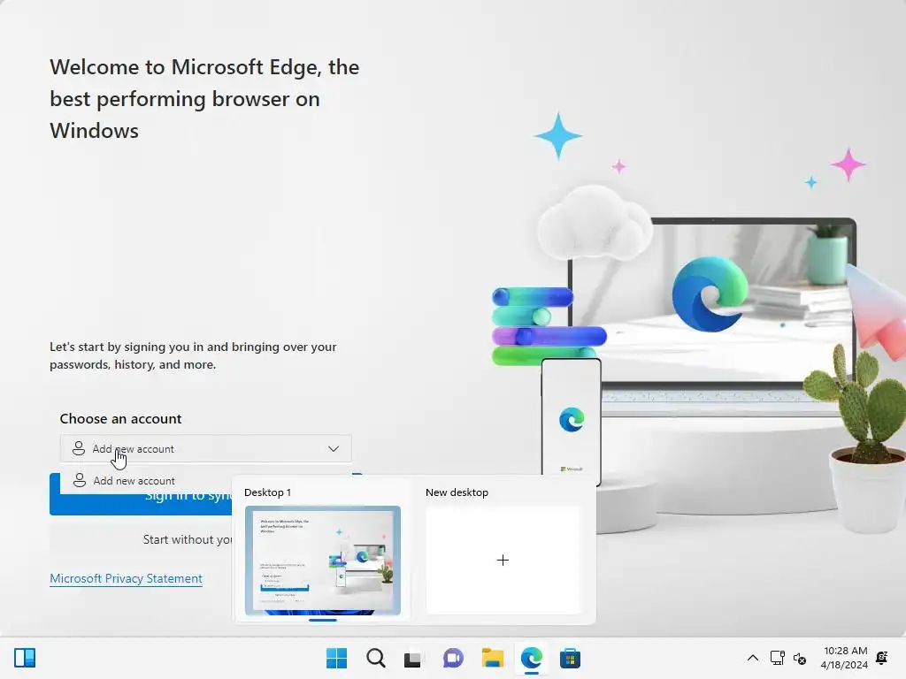Click the network status tray icon
Viewport: 906px width, 679px height.
pos(777,658)
